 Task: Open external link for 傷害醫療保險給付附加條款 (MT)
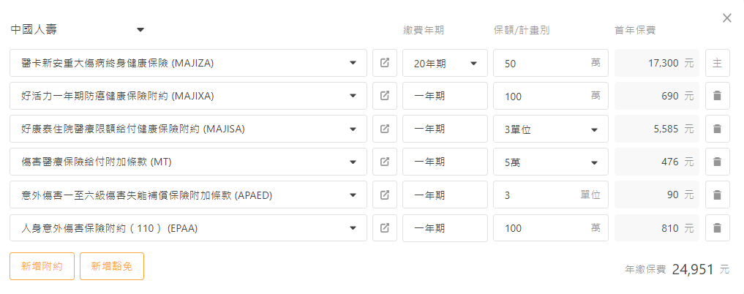[384, 162]
